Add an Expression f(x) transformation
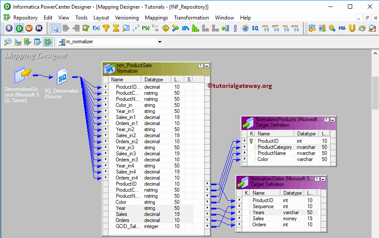The height and width of the screenshot is (238, 379). 96,28
